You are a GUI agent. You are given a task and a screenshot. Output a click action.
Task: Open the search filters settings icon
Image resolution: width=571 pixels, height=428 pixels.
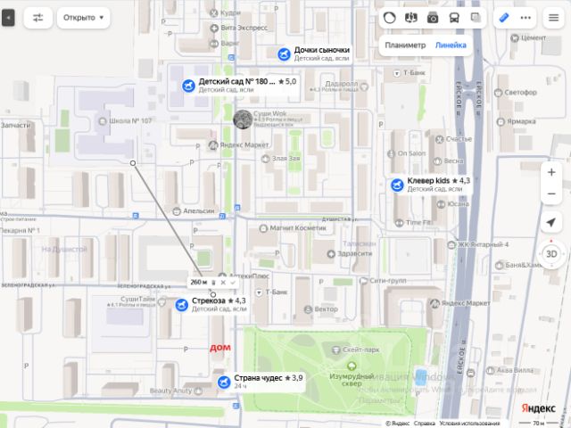[x=38, y=18]
